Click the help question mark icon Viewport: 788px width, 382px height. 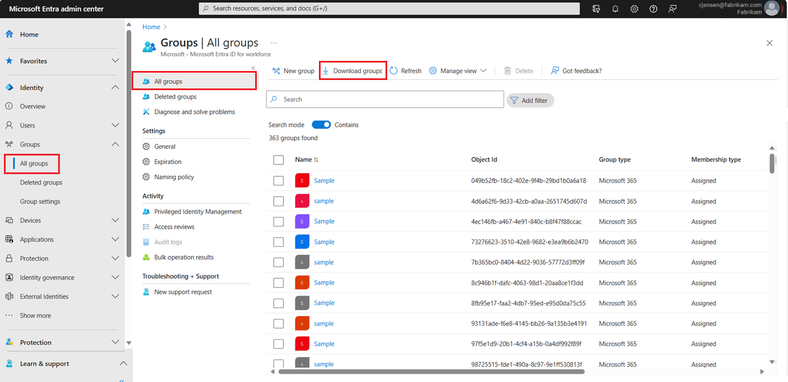click(x=653, y=9)
